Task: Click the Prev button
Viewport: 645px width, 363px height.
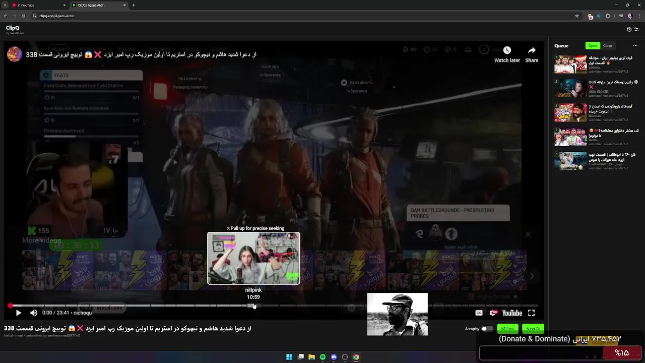Action: coord(507,329)
